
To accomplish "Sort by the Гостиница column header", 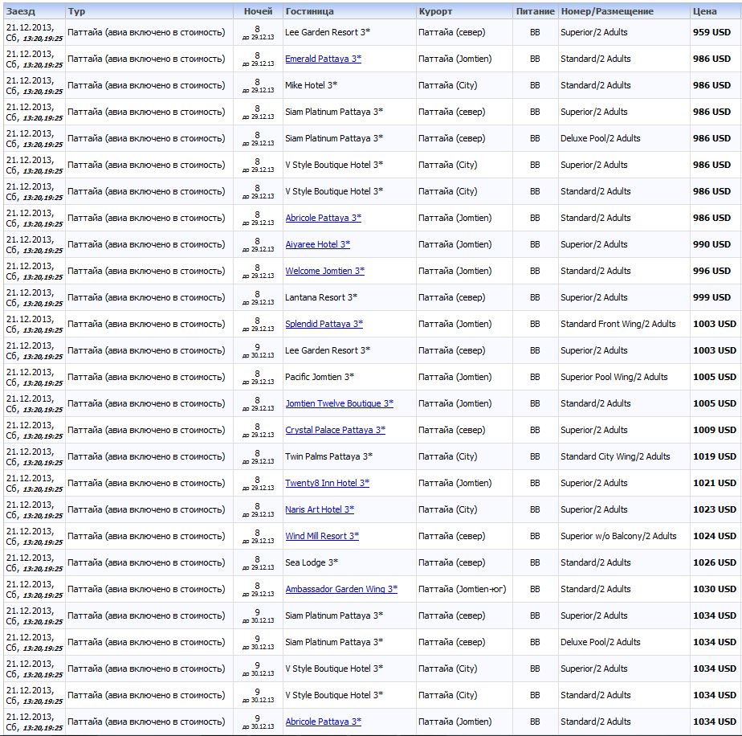I will (x=309, y=11).
